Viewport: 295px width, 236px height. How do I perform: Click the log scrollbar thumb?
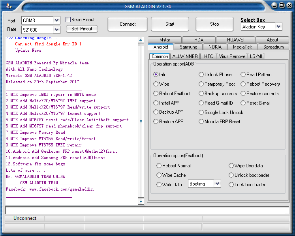pos(141,122)
